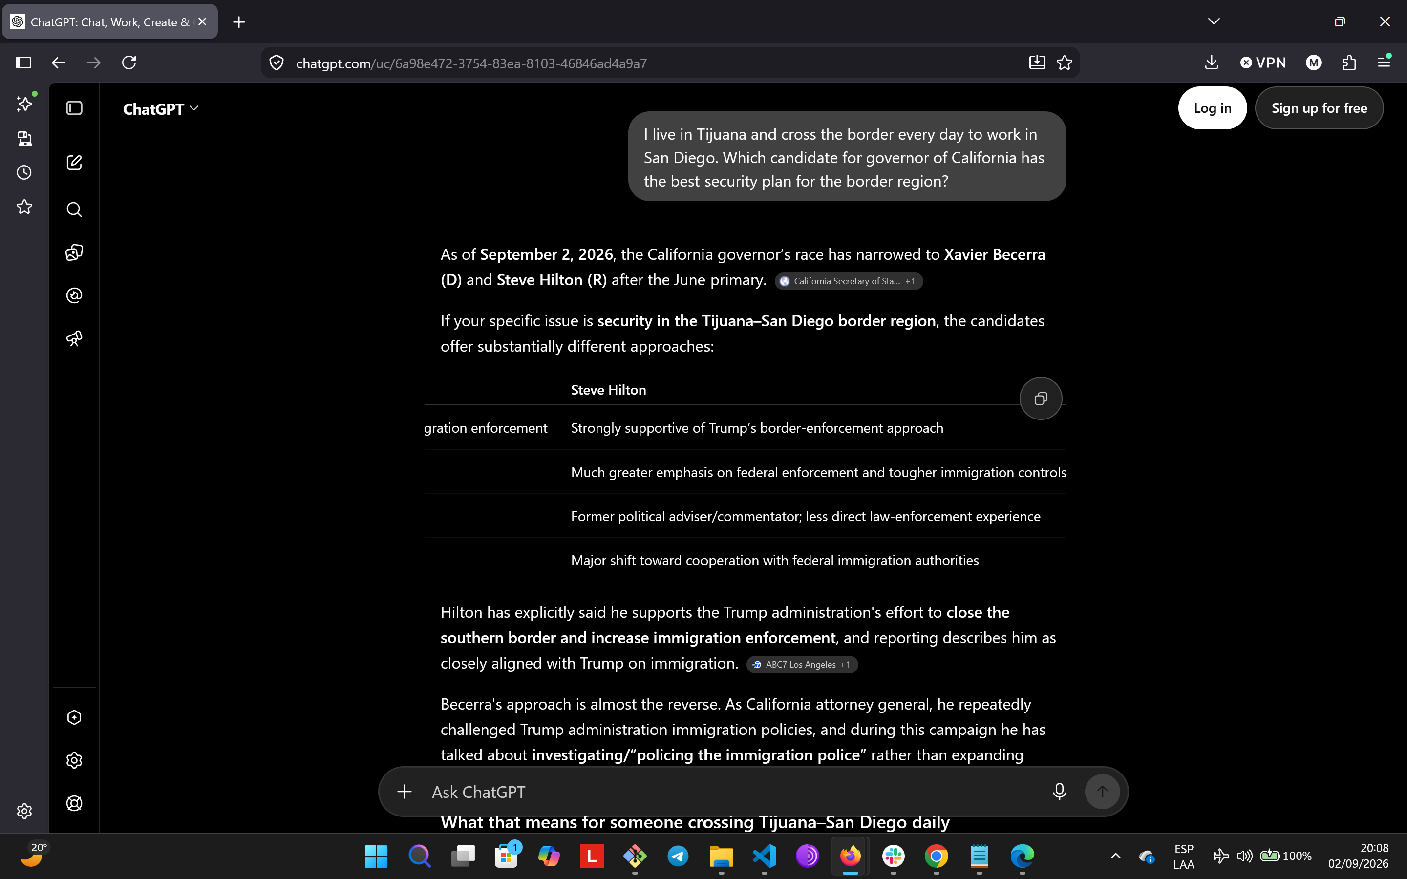Image resolution: width=1407 pixels, height=879 pixels.
Task: Open the ABC7 Los Angeles citation chip
Action: coord(802,665)
